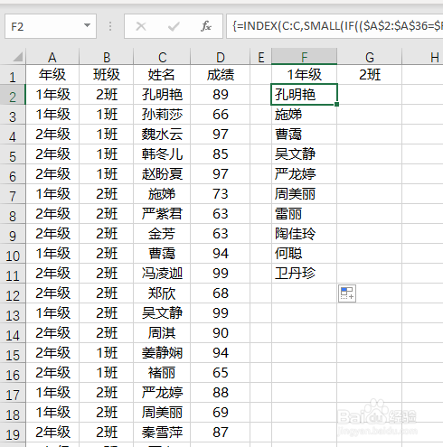443x447 pixels.
Task: Select column A header
Action: 52,57
